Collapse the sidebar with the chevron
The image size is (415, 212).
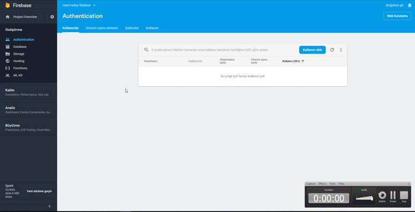point(49,207)
